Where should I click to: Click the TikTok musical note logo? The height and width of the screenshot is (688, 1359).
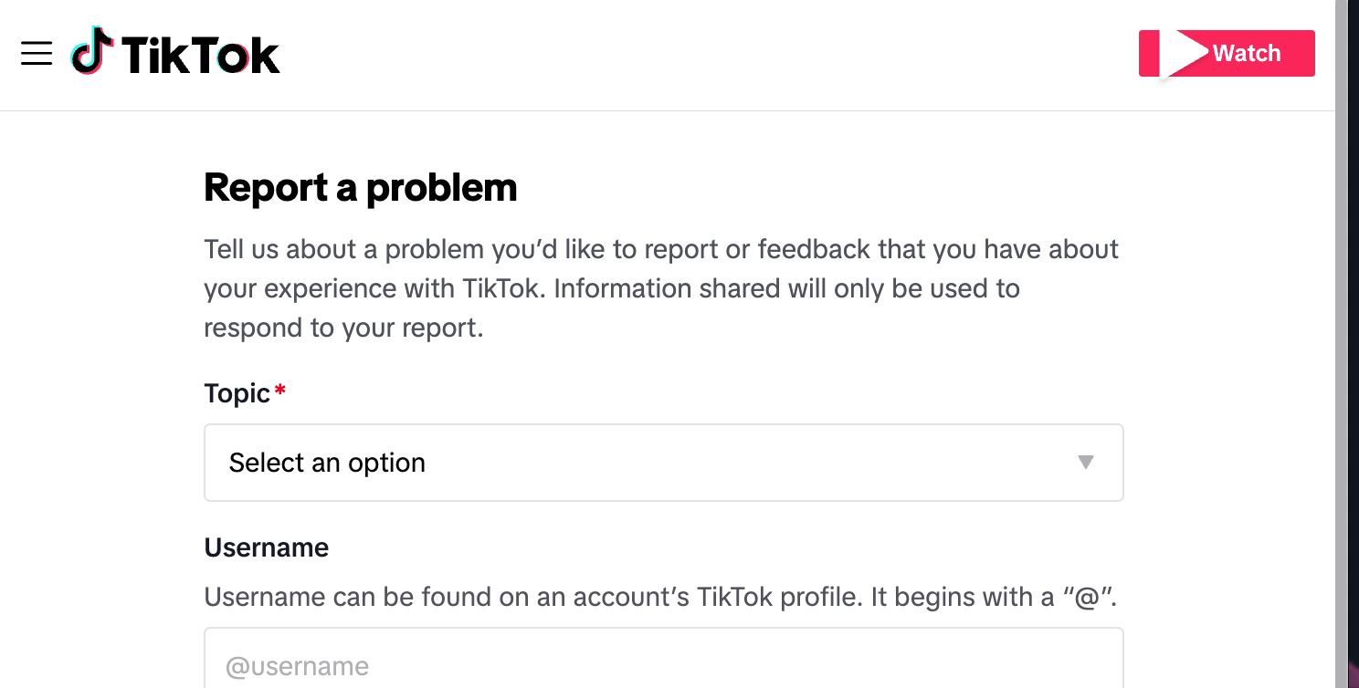(92, 50)
